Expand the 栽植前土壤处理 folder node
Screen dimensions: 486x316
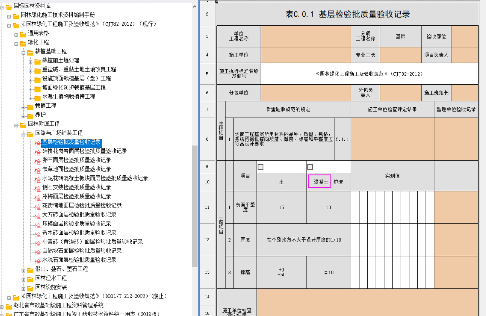point(31,62)
